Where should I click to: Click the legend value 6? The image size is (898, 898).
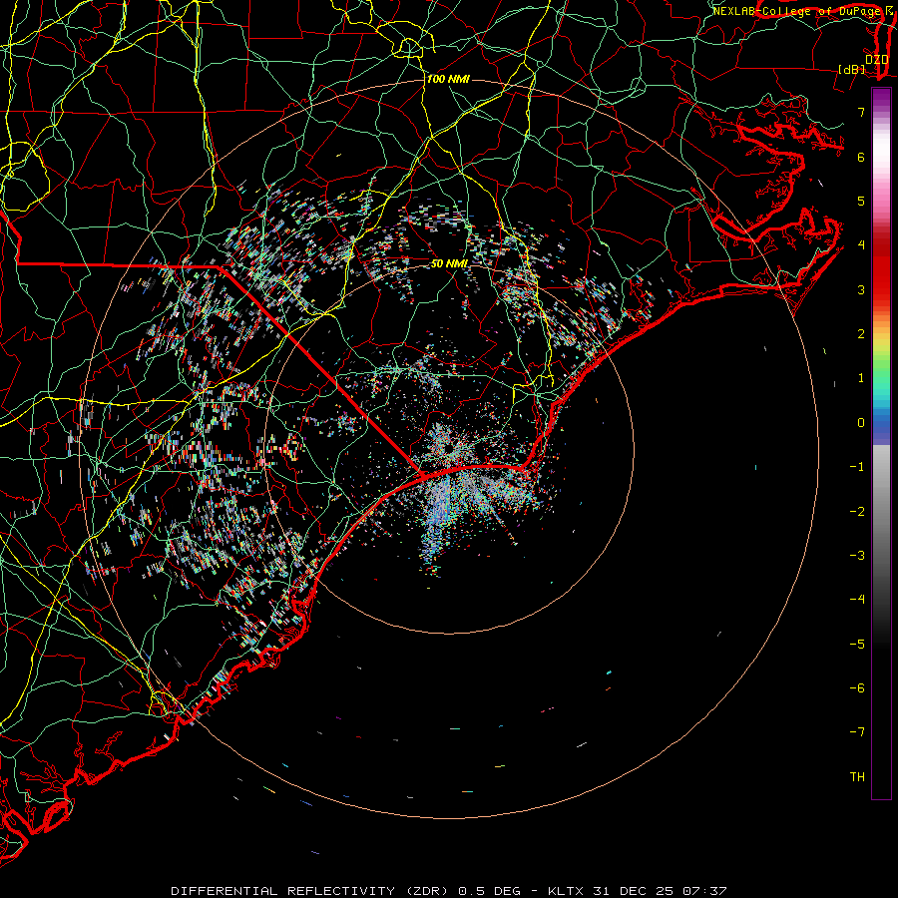click(x=861, y=157)
